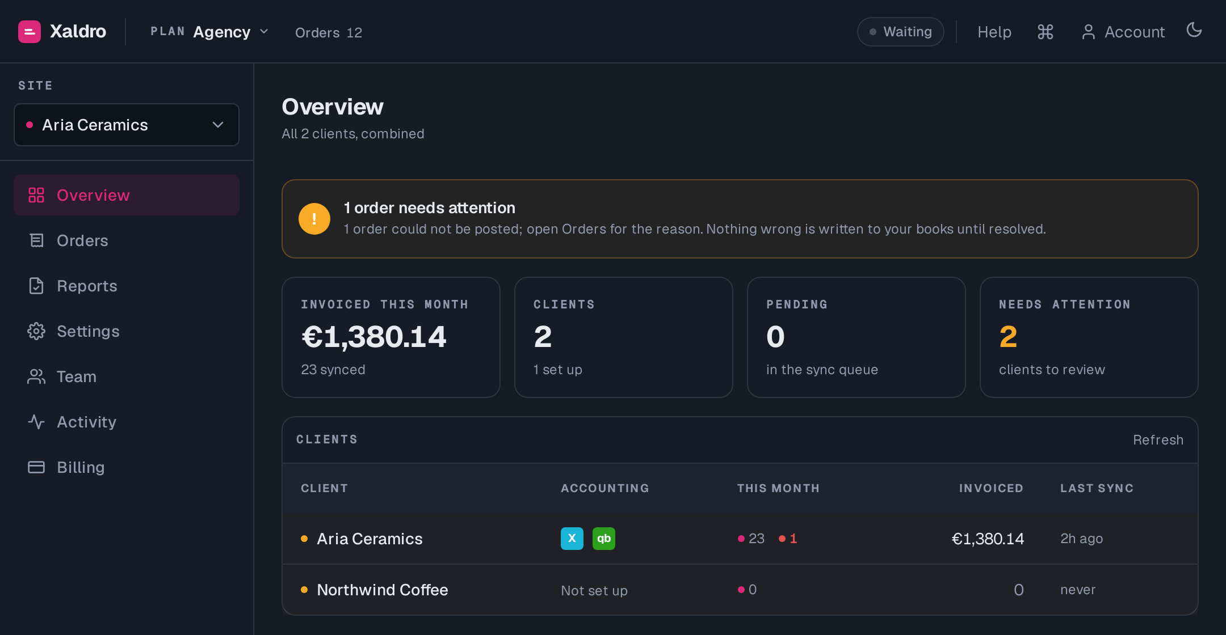
Task: Click the Invoiced column header
Action: pos(991,488)
